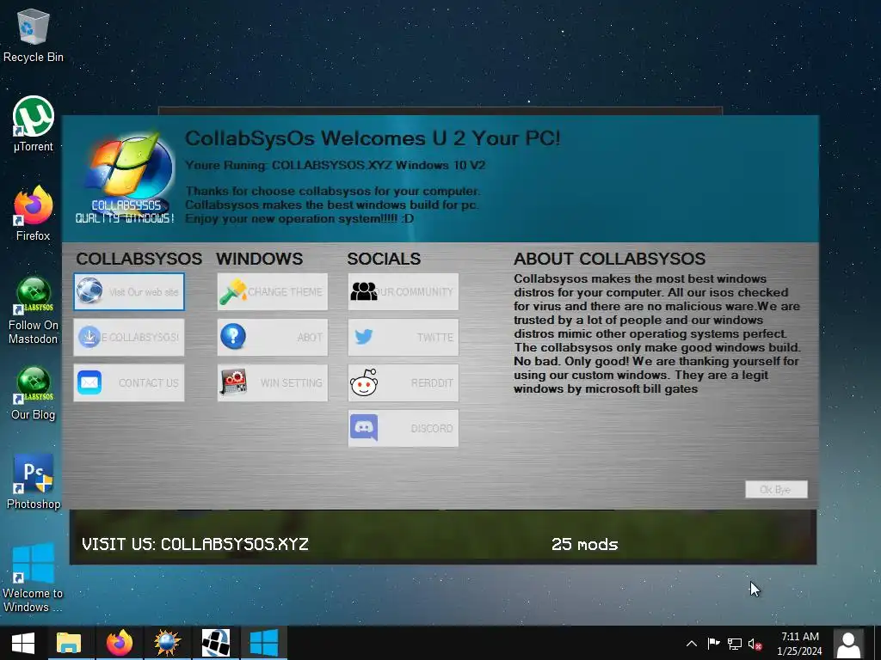Click the user avatar on taskbar
This screenshot has width=881, height=660.
point(848,643)
